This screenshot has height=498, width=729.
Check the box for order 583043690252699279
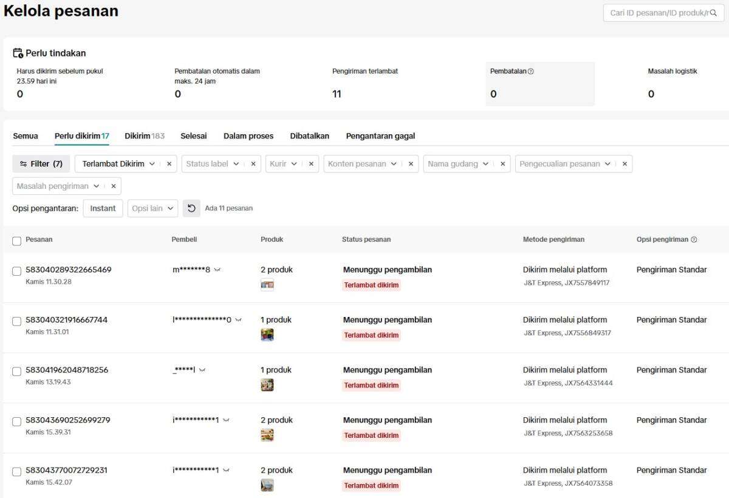pos(17,421)
